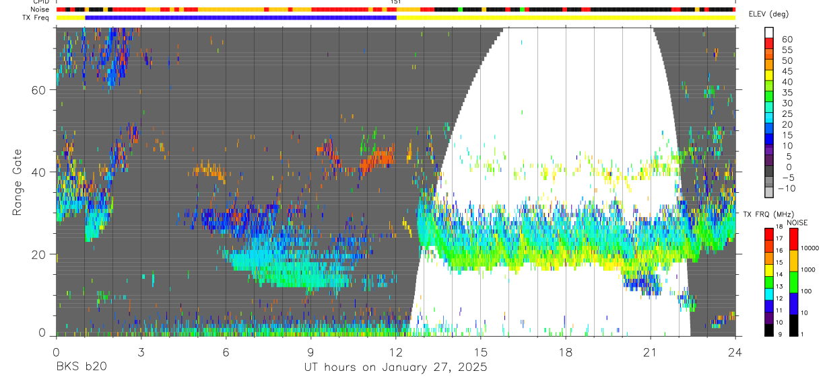Viewport: 827px width, 381px height.
Task: Click the black bottom segment of the TX FRQ colorbar
Action: (x=769, y=329)
